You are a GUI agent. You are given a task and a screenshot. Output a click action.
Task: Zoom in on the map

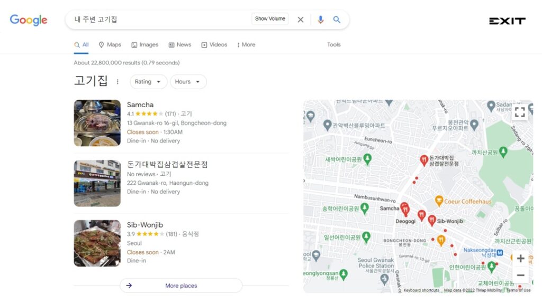(x=520, y=259)
